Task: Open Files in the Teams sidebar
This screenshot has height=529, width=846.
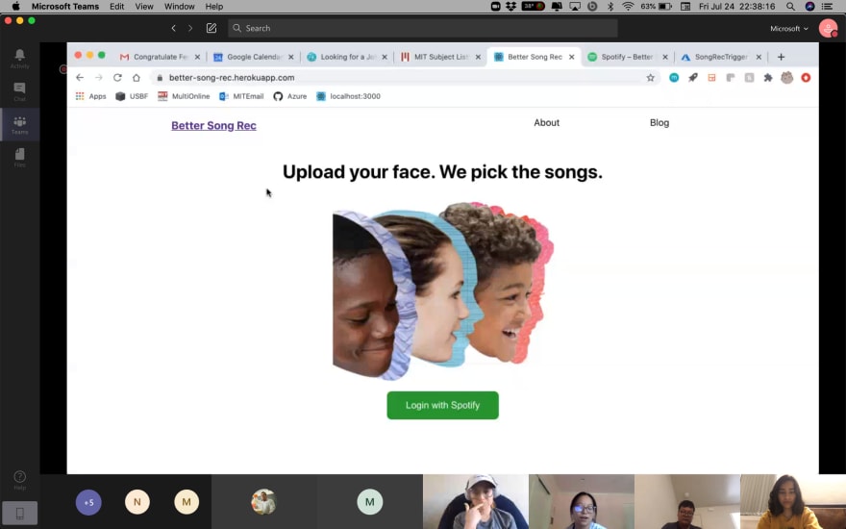Action: click(x=19, y=157)
